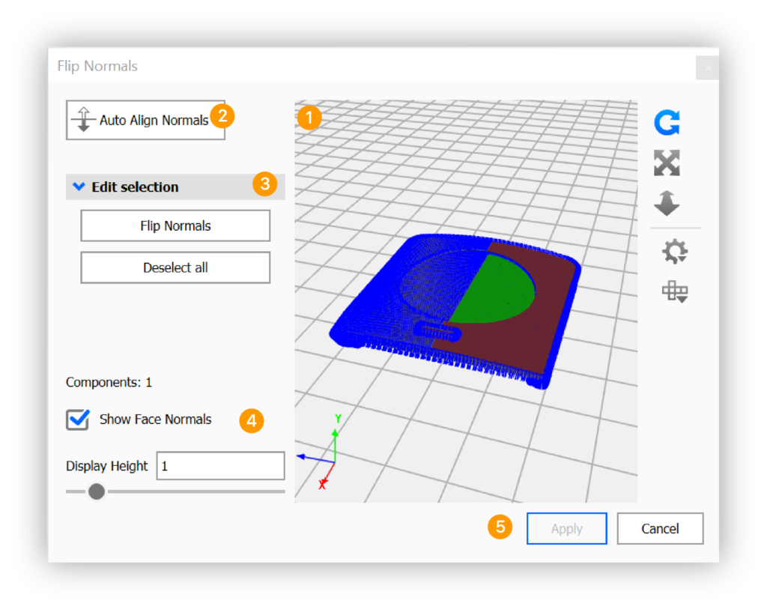Click the Display Height input field
This screenshot has width=767, height=609.
coord(220,466)
